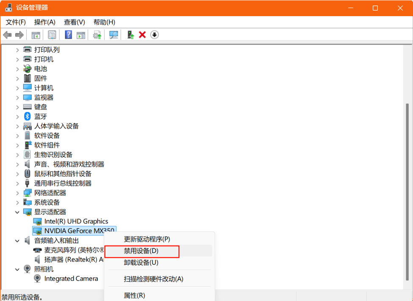Click the red X uninstall device icon

coord(142,35)
